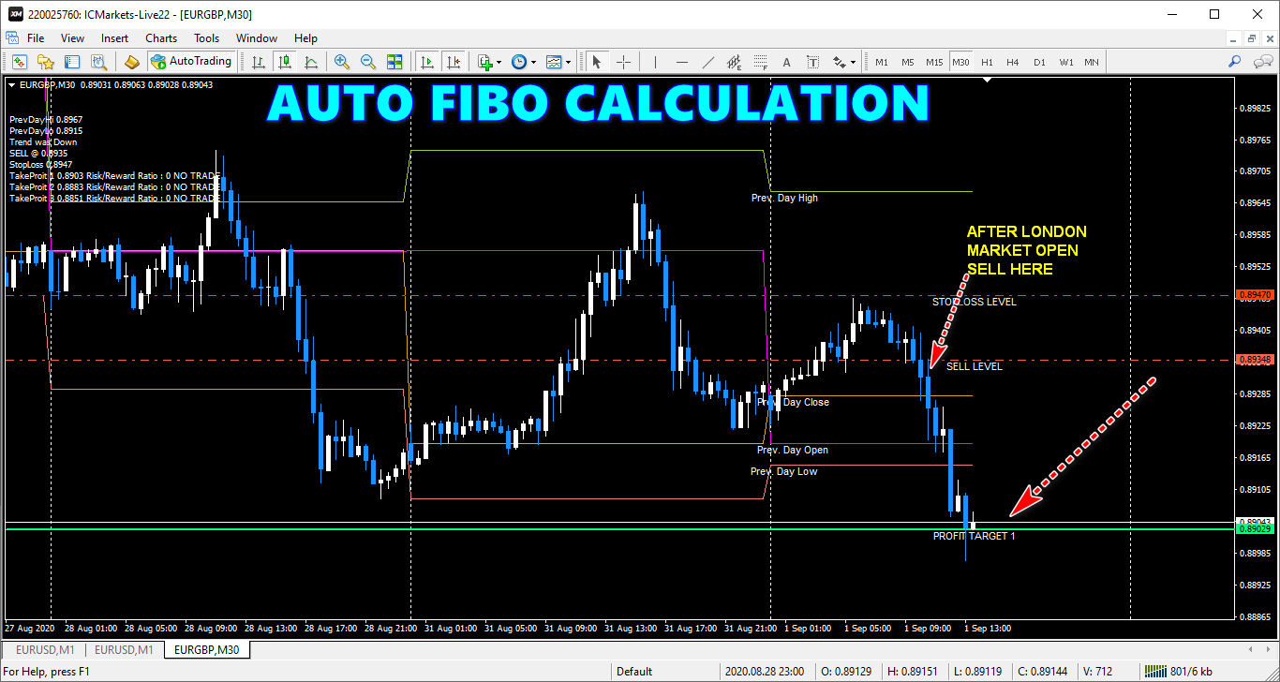Viewport: 1280px width, 682px height.
Task: Expand the Templates dropdown arrow
Action: click(569, 63)
